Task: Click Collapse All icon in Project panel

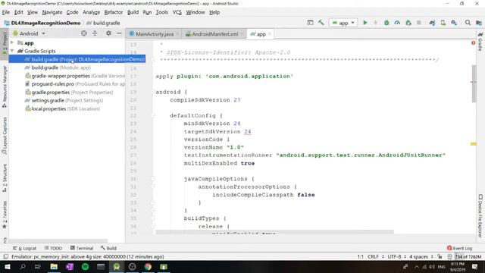Action: pos(95,33)
